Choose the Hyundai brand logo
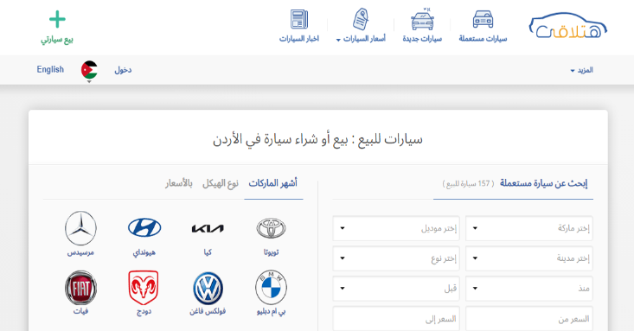 [144, 227]
